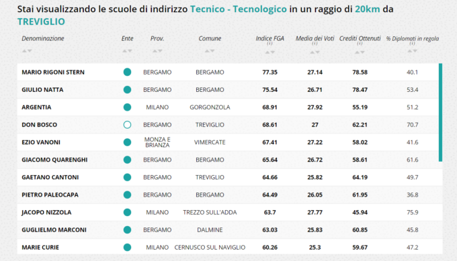Click the % Diplomati in regola header
457x261 pixels.
click(413, 39)
